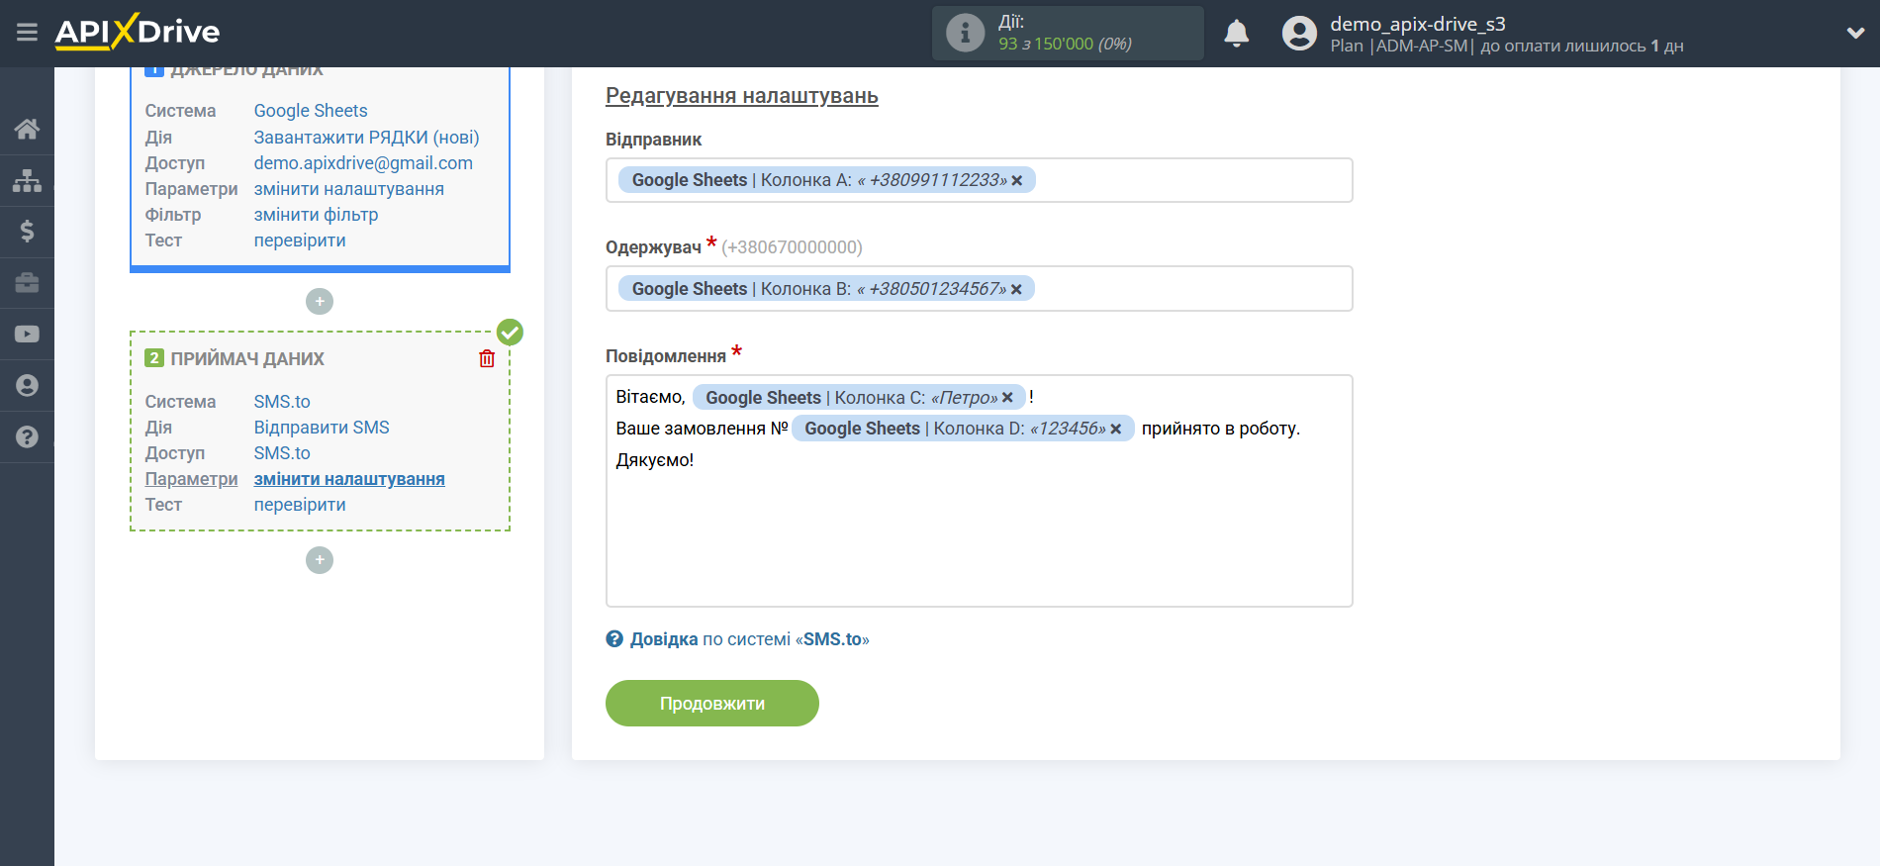
Task: Open the YouTube video icon in sidebar
Action: (27, 335)
